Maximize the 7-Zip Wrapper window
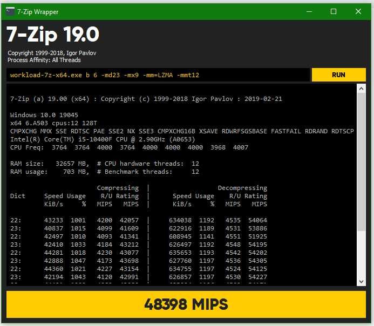This screenshot has height=326, width=374. click(334, 11)
